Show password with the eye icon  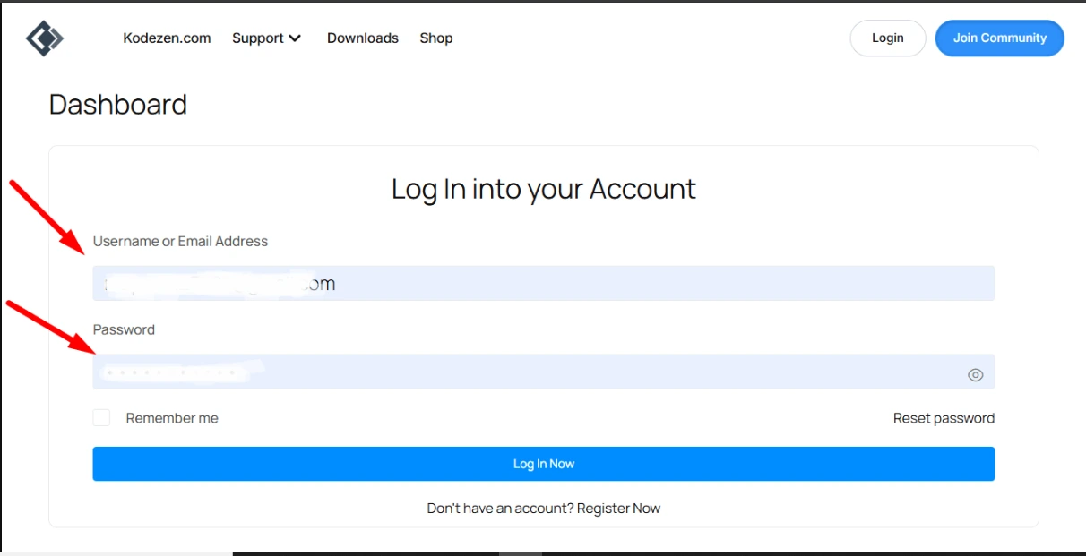tap(976, 375)
